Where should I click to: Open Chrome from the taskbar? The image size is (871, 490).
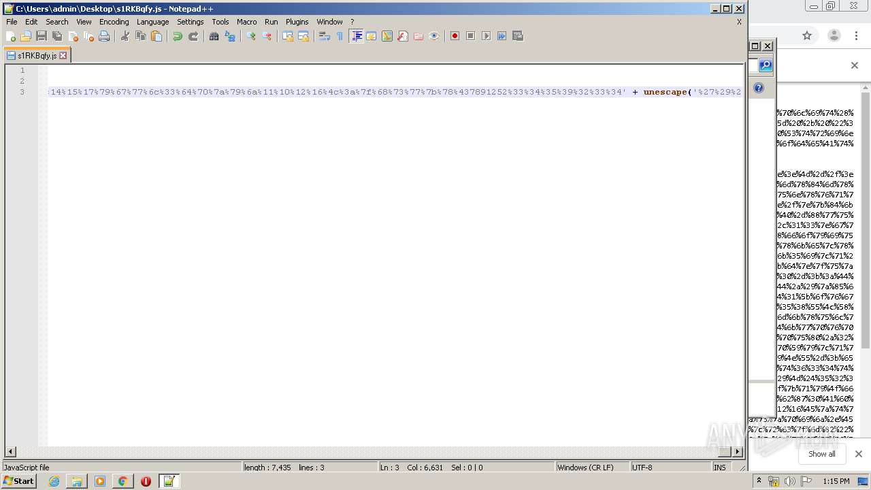(122, 481)
